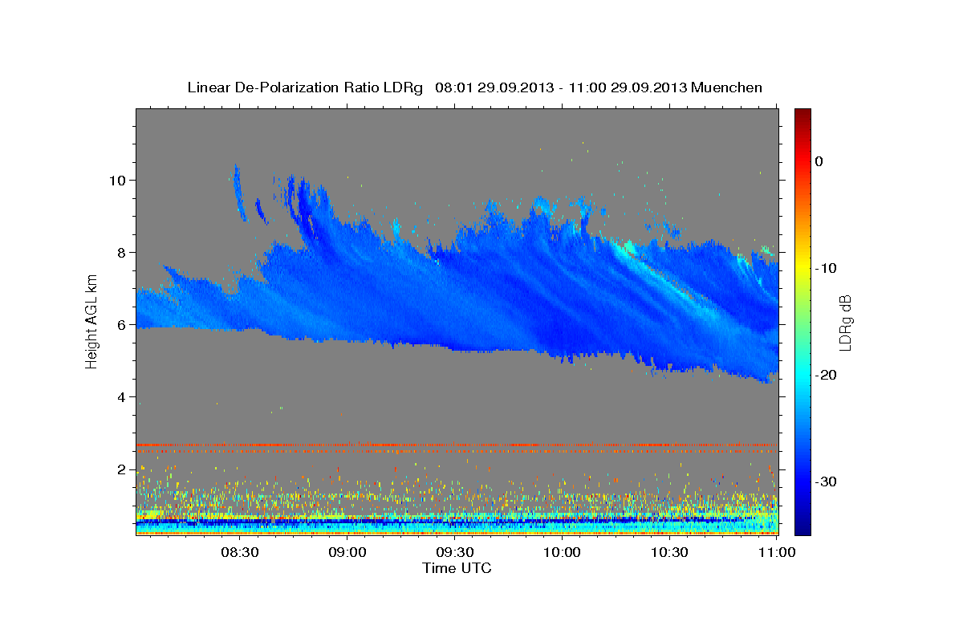Image resolution: width=963 pixels, height=642 pixels.
Task: Click the height tick label 10
Action: point(117,180)
